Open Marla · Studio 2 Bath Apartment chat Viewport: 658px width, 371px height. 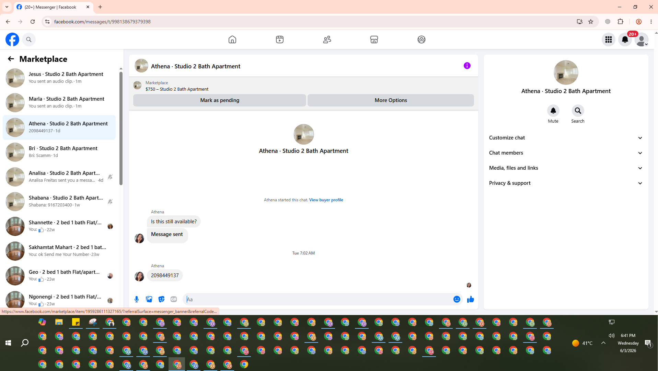click(59, 102)
